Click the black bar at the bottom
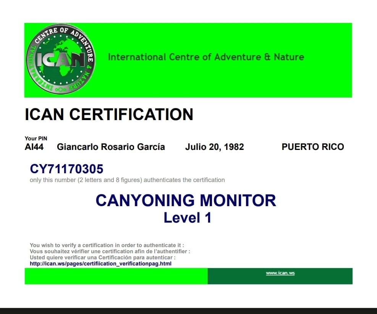The width and height of the screenshot is (377, 314). pos(188,311)
